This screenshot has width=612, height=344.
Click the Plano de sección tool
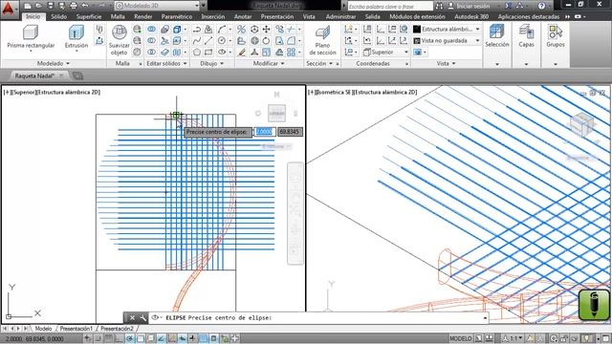point(322,40)
